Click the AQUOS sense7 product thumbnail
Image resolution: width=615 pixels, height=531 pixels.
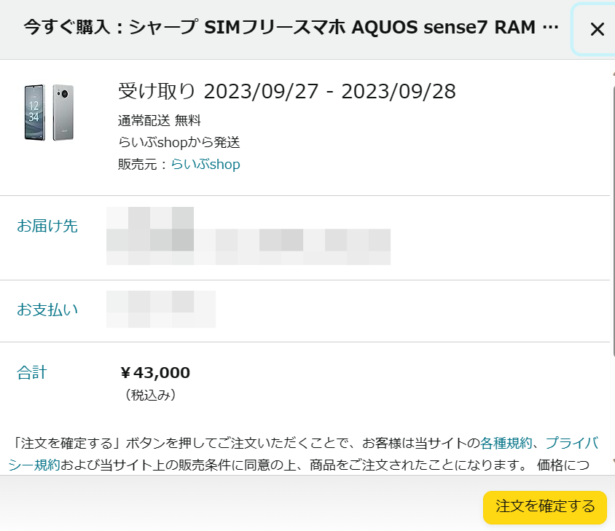[x=49, y=112]
